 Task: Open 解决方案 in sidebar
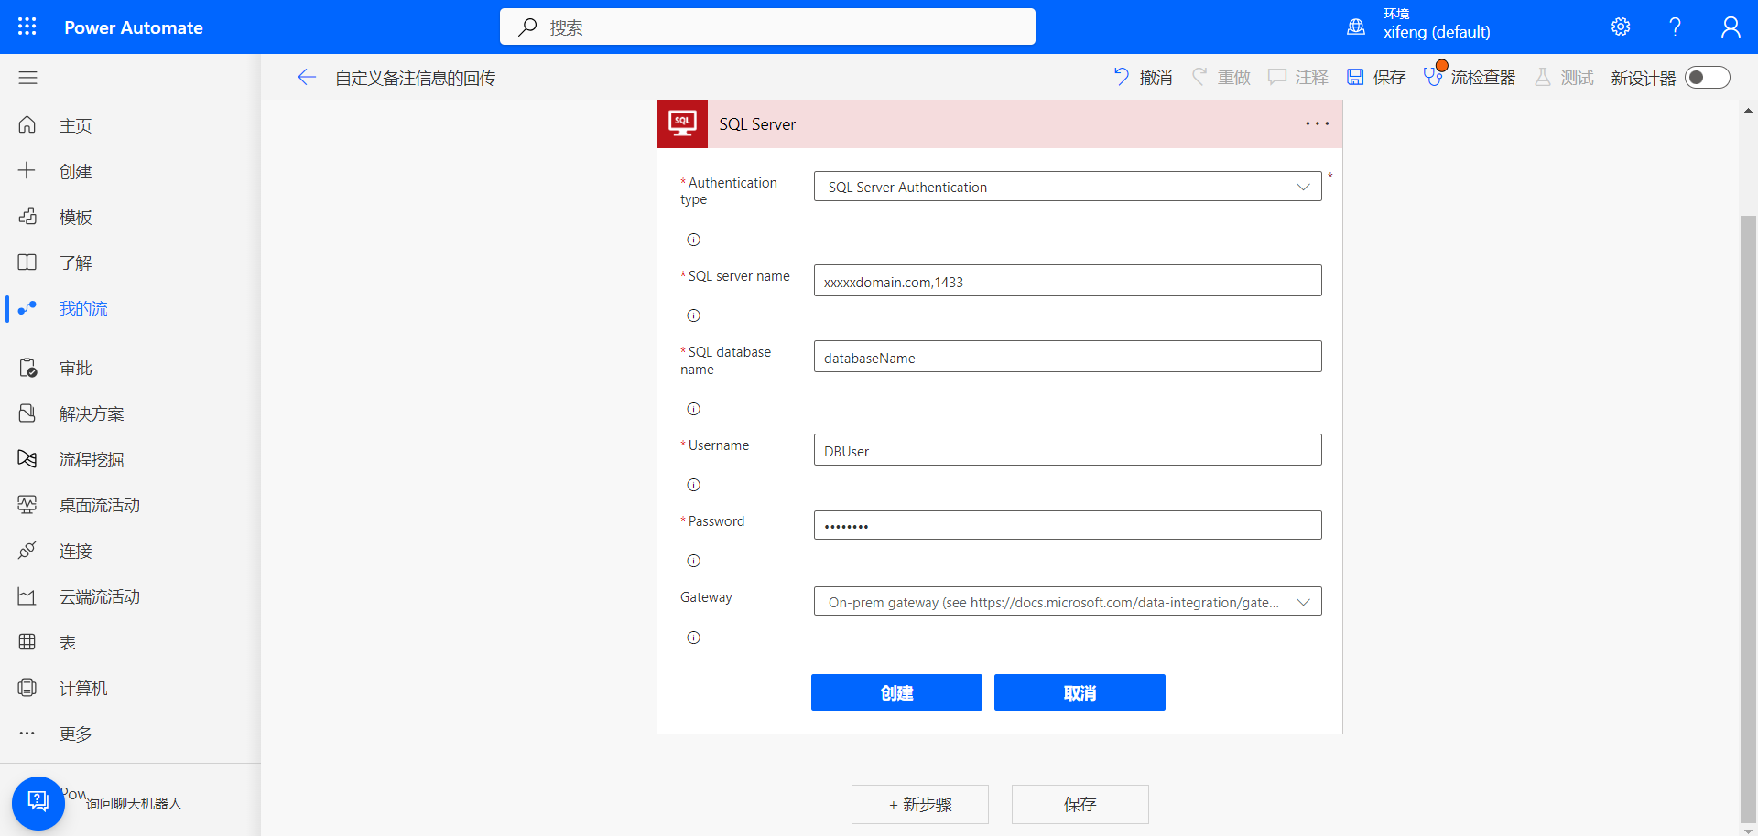[x=130, y=413]
